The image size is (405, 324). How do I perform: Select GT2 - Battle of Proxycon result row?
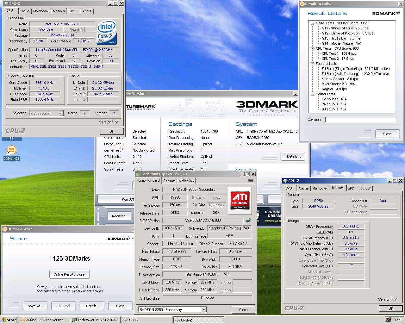tap(347, 33)
